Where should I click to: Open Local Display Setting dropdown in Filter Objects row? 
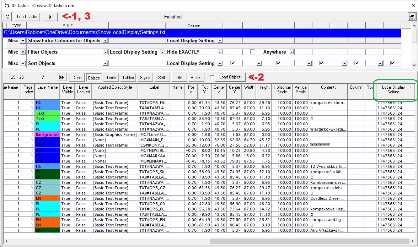[163, 52]
